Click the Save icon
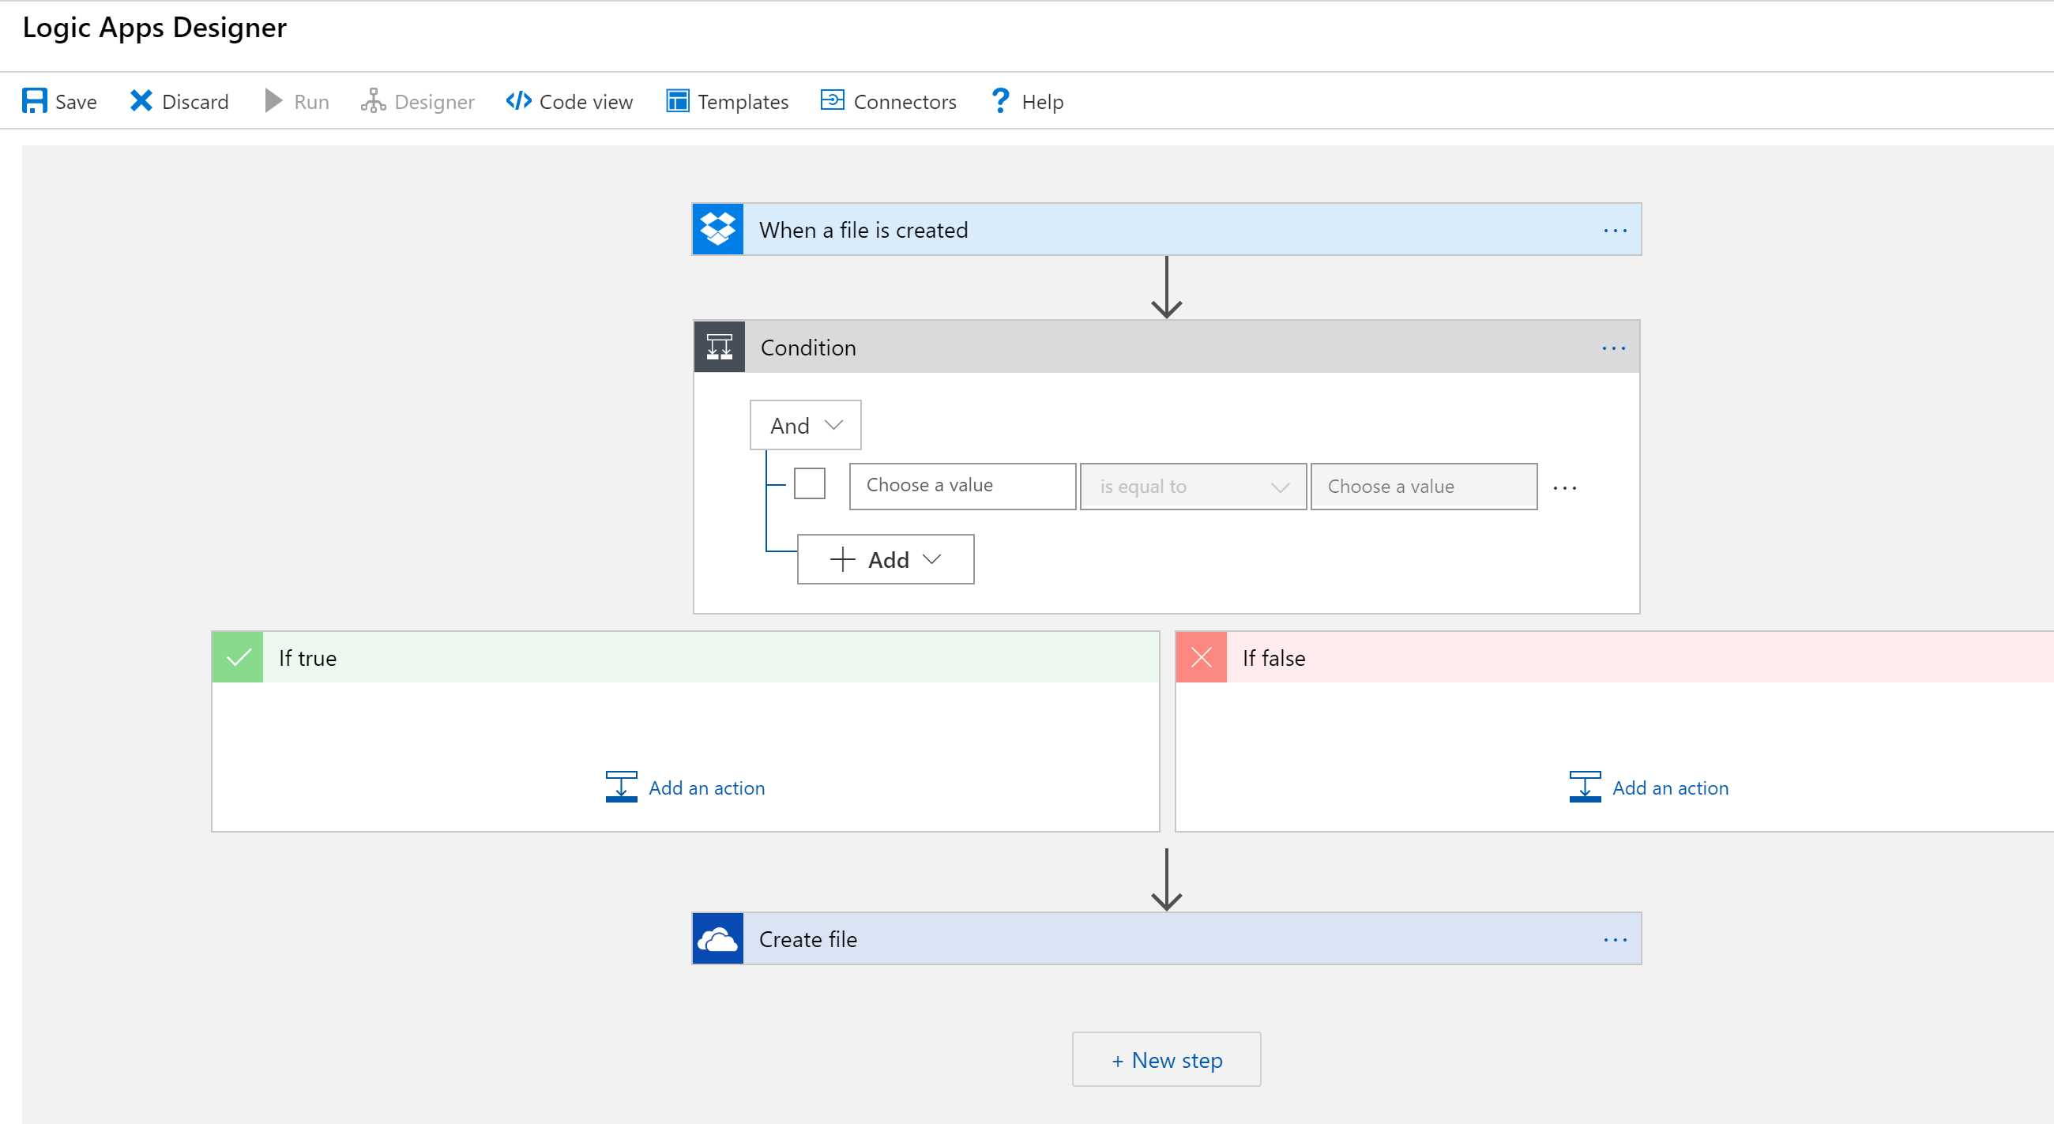Screen dimensions: 2054x1124 [33, 100]
